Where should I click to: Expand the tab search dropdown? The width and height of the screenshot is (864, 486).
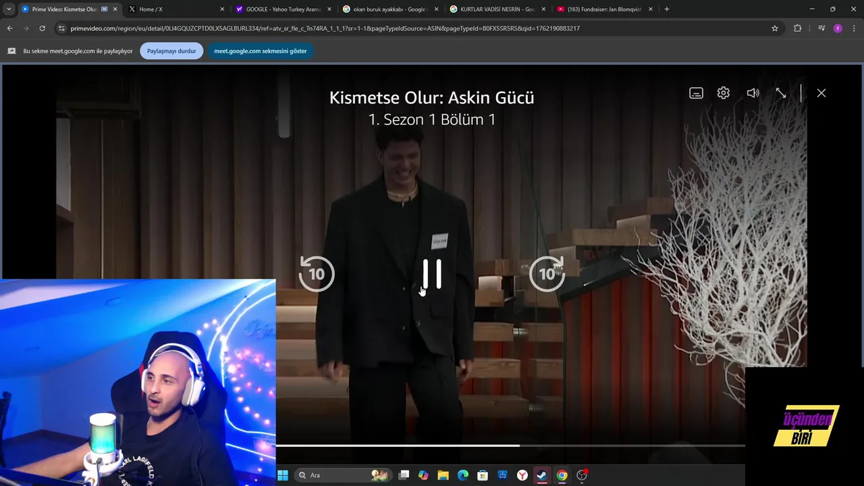click(9, 9)
